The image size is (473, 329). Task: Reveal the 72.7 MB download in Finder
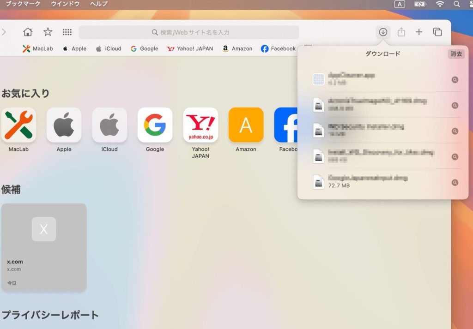(455, 183)
